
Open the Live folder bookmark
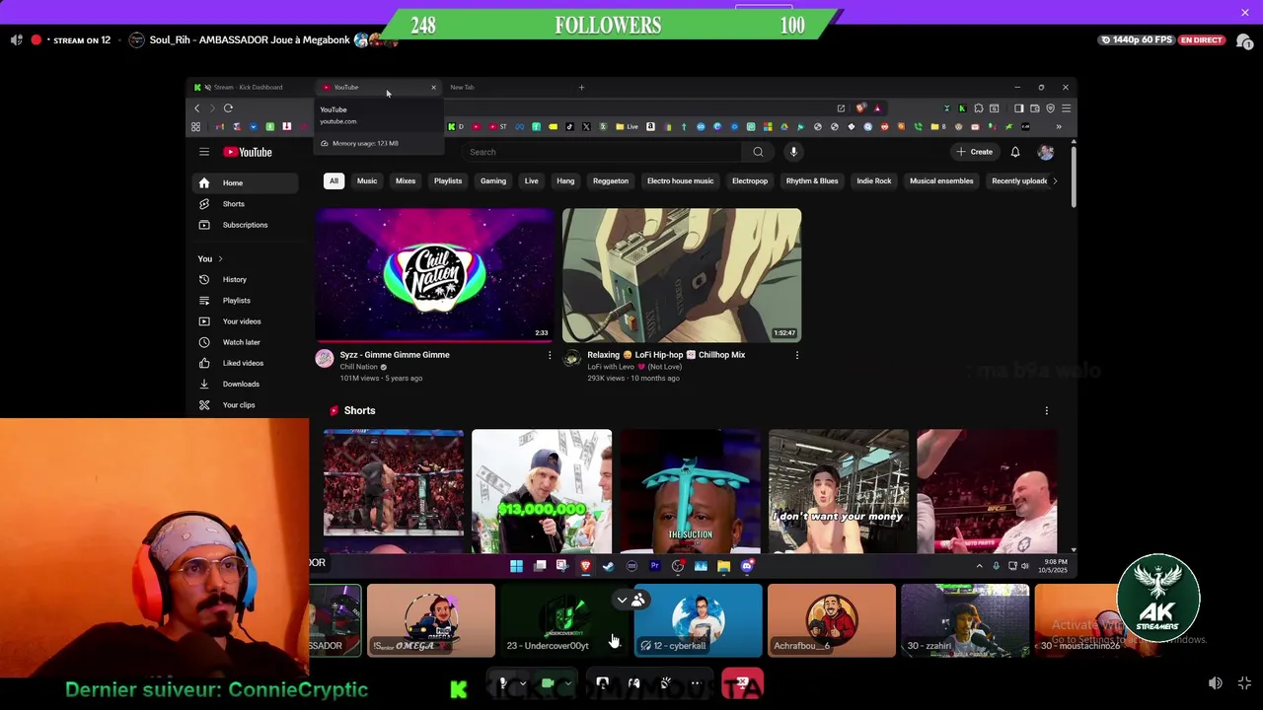click(627, 127)
